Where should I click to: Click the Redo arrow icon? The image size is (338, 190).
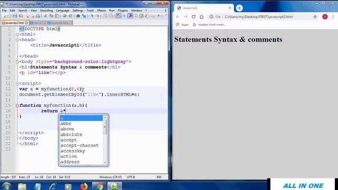tap(70, 16)
